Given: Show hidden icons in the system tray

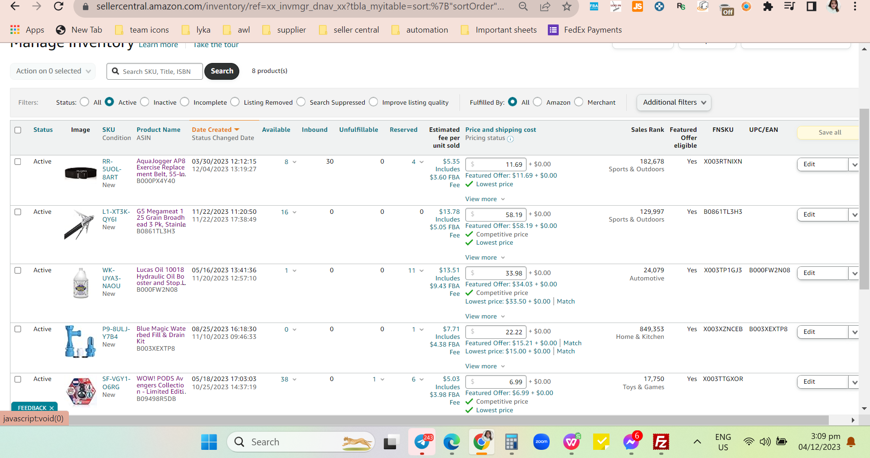Looking at the screenshot, I should [x=697, y=442].
